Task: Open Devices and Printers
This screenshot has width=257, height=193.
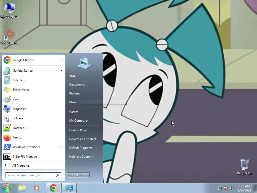Action: 82,139
